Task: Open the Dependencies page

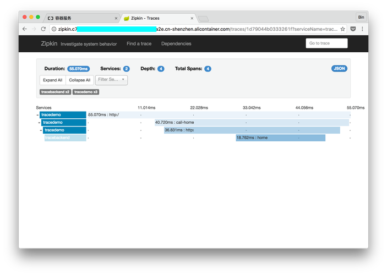Action: (176, 43)
